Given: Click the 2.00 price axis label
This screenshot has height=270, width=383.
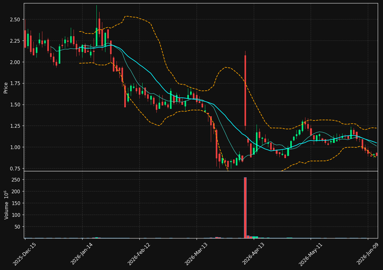Looking at the screenshot, I should click(15, 62).
